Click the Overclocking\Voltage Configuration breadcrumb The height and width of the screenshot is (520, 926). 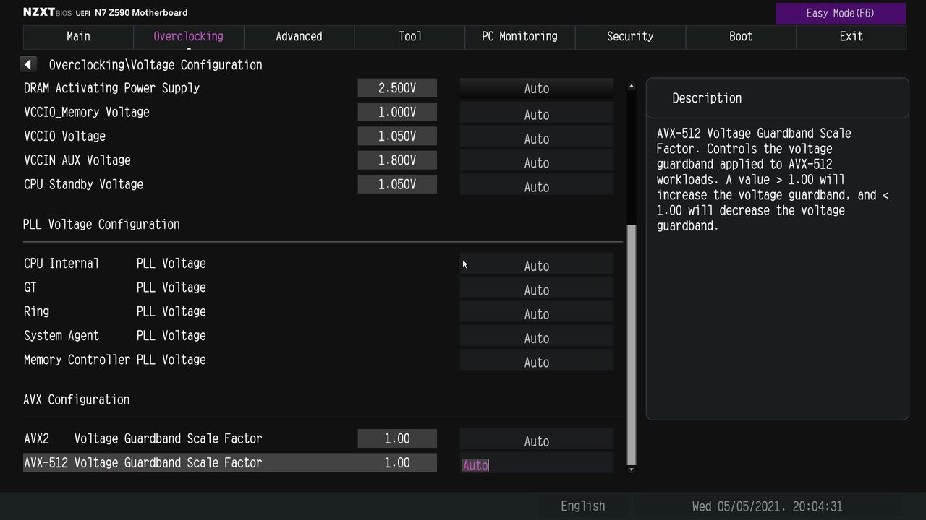[x=156, y=65]
